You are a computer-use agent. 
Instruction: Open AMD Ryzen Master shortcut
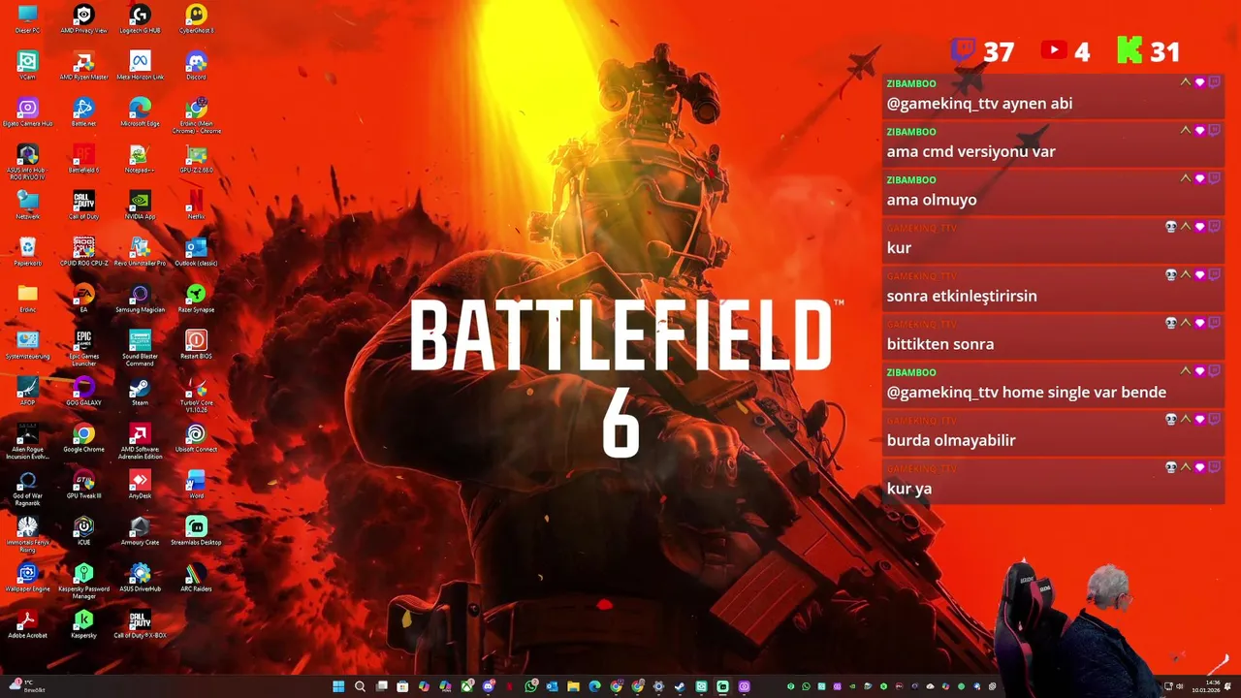(83, 65)
